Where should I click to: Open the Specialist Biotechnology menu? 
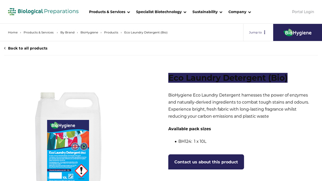161,12
